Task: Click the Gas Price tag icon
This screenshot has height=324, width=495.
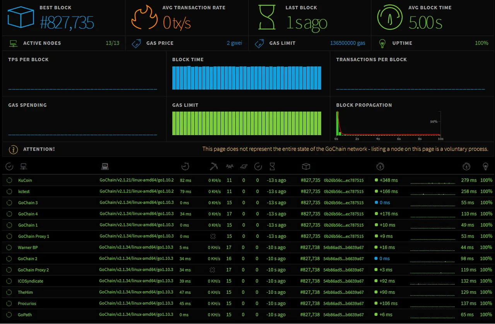Action: 136,43
